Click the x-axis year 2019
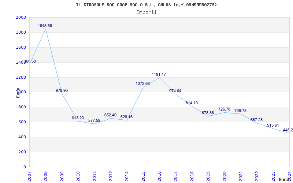293x183 pixels. pos(208,176)
